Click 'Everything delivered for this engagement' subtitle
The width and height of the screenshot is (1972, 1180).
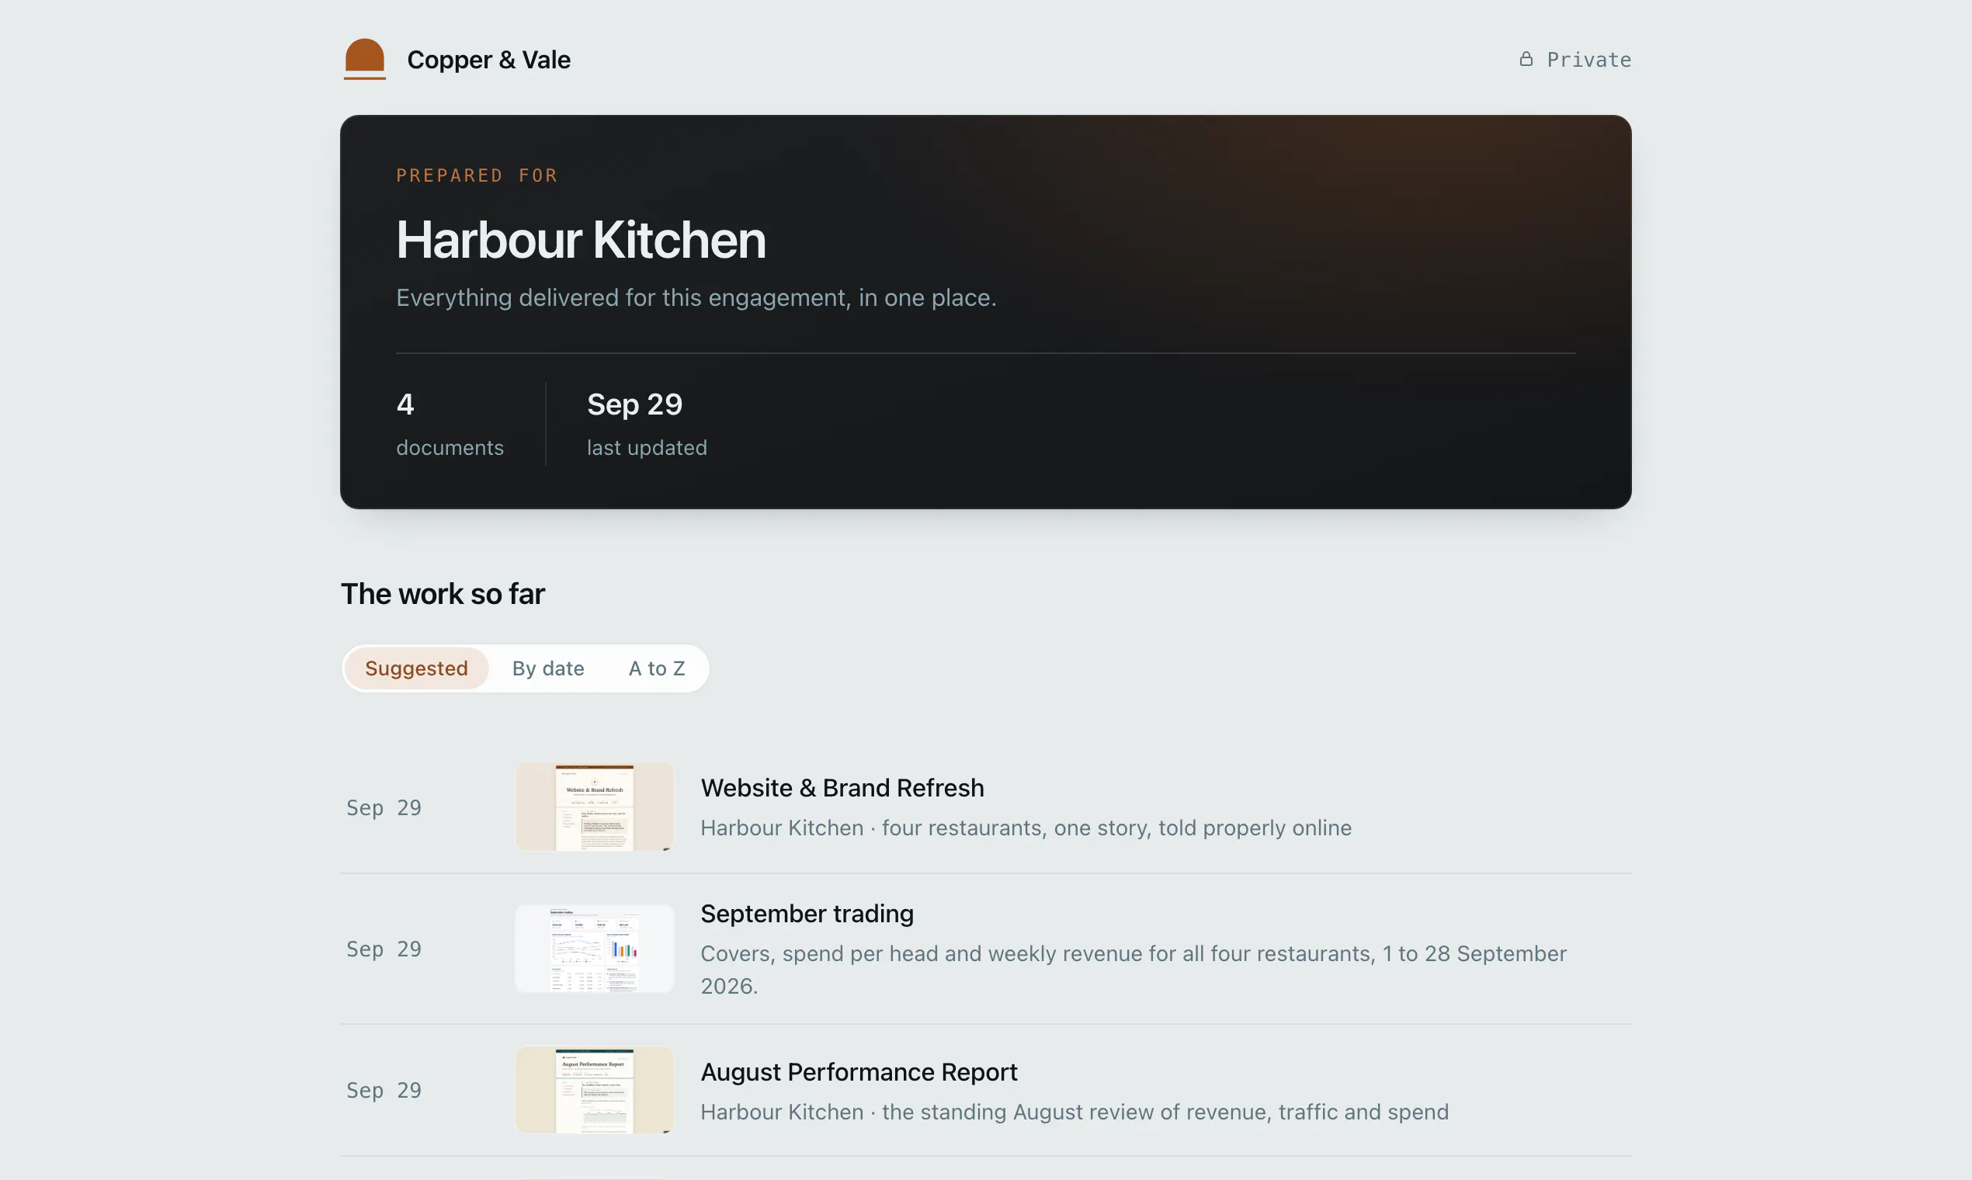[x=696, y=297]
